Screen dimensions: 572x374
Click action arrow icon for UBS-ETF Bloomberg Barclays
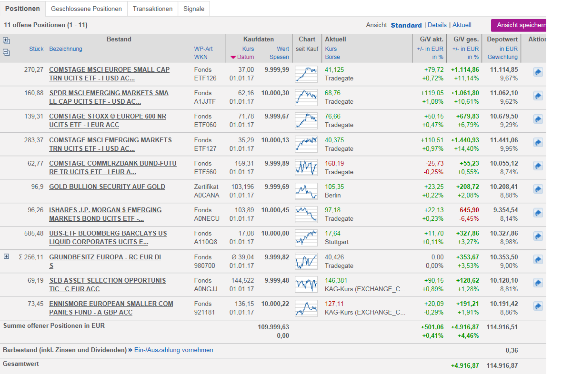point(538,236)
